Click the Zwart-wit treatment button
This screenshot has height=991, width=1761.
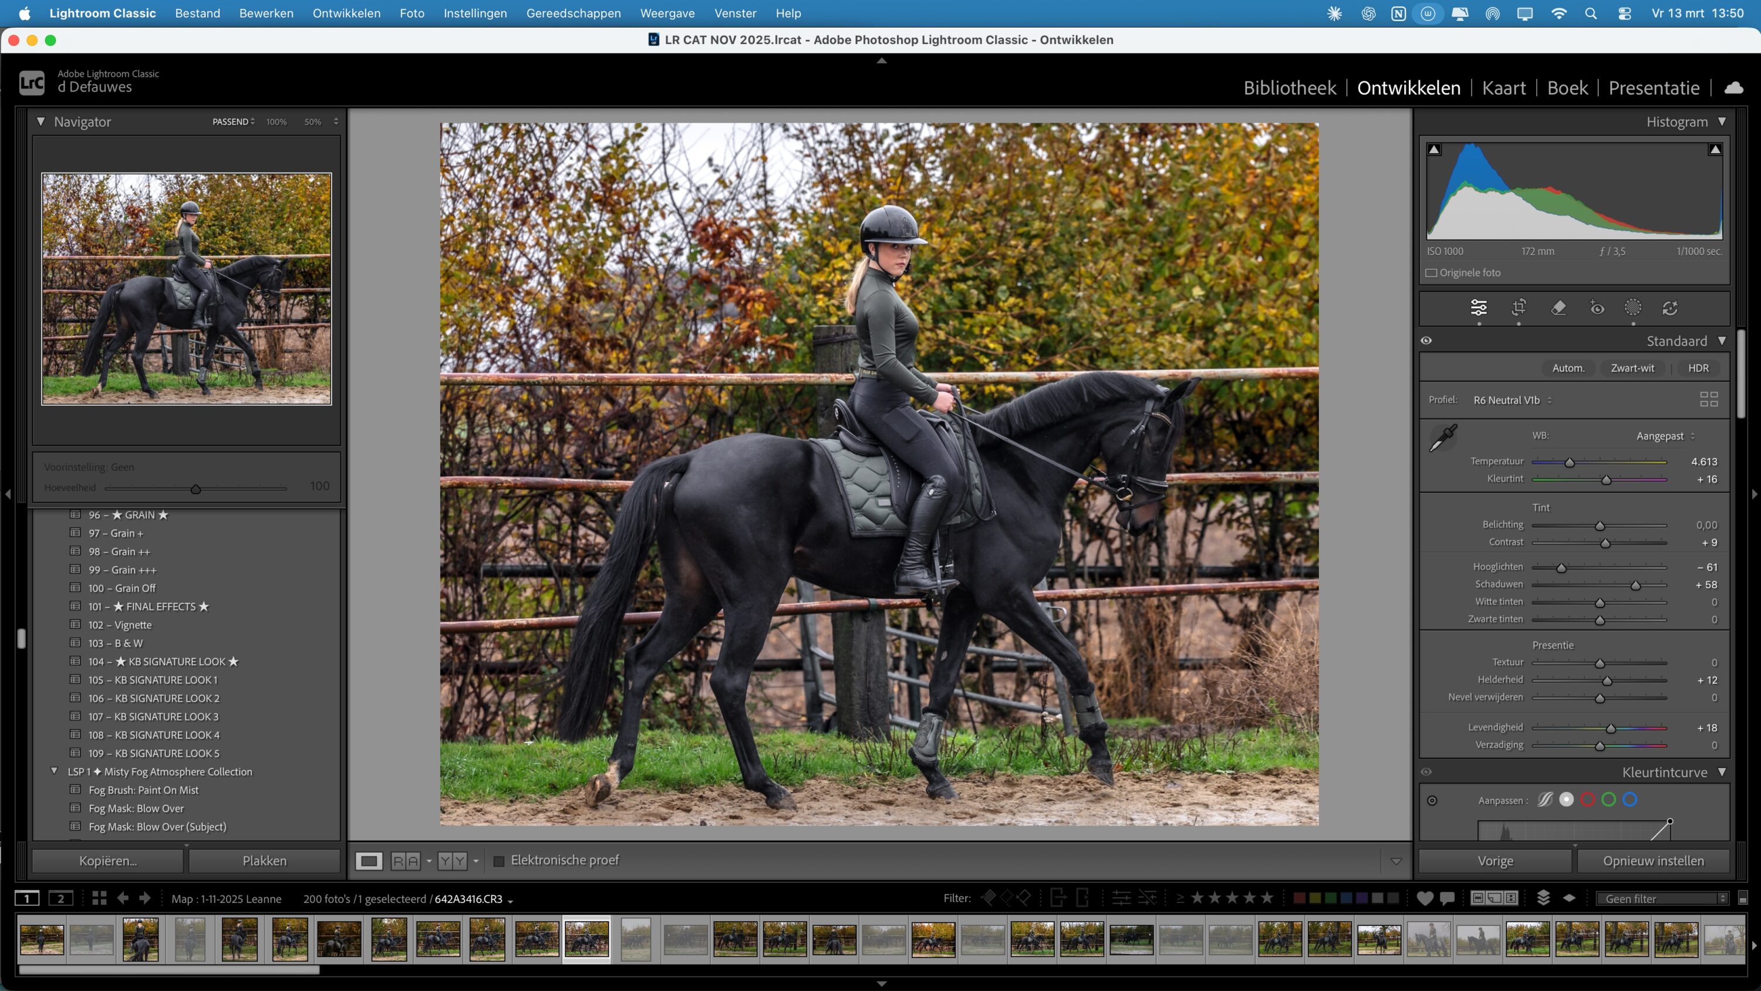tap(1632, 368)
